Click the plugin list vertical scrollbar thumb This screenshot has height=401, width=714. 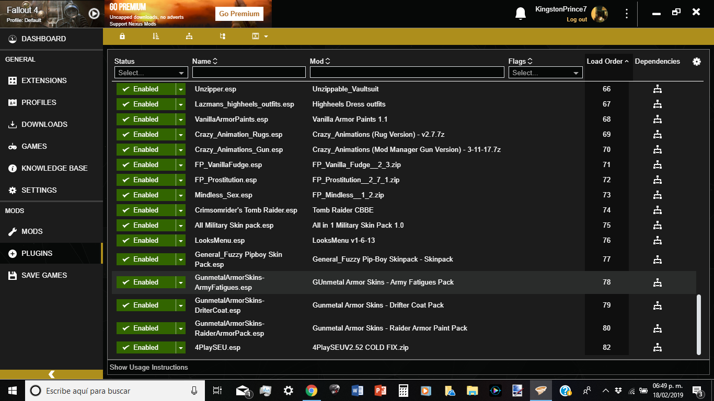pyautogui.click(x=699, y=325)
